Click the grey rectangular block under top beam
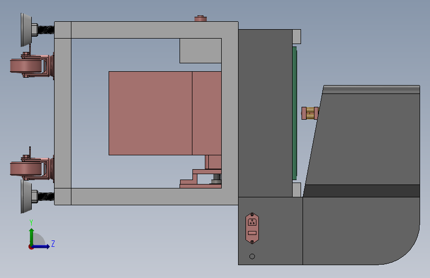Image resolution: width=430 pixels, height=278 pixels. pyautogui.click(x=200, y=50)
